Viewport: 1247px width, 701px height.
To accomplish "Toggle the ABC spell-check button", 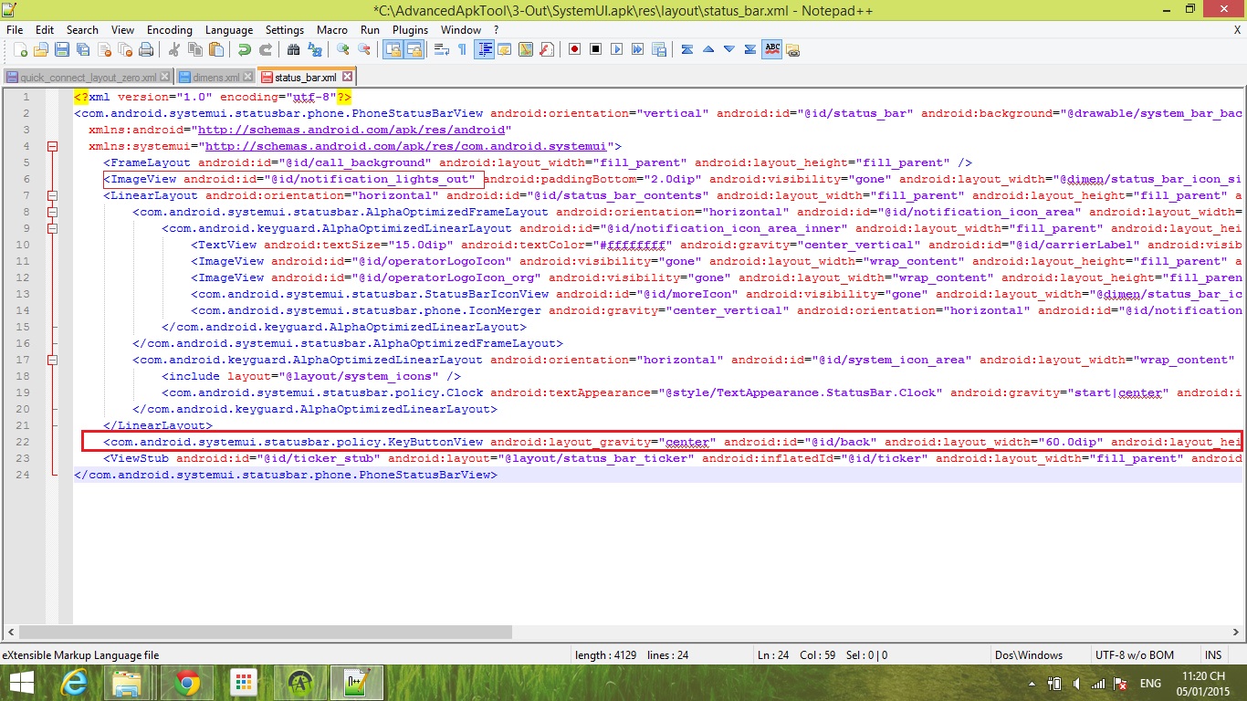I will click(771, 49).
